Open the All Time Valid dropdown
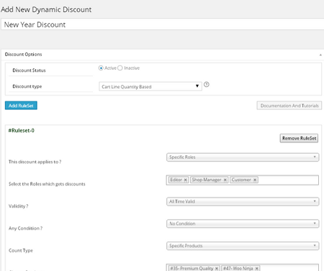Screen dimensions: 324x271 coord(243,201)
